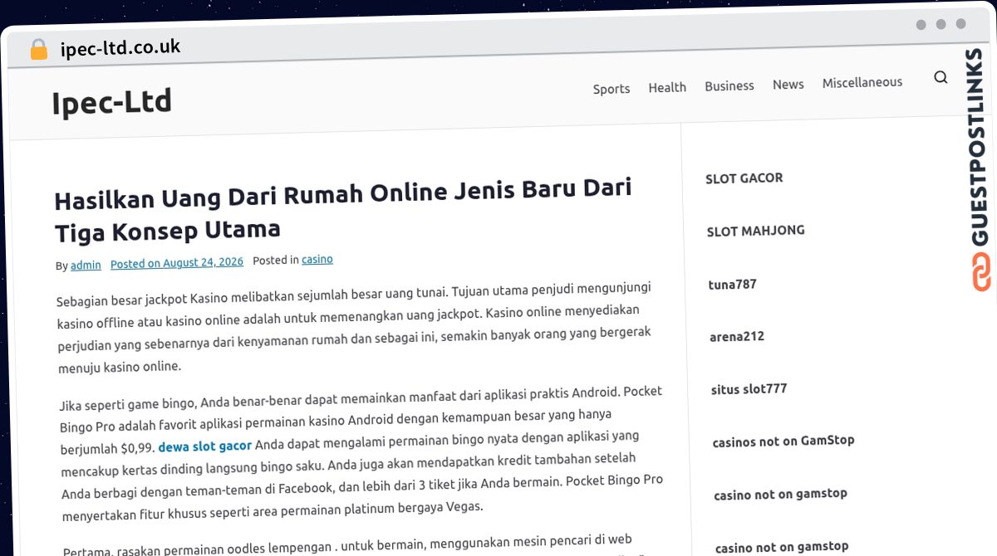Open the News menu item
The image size is (997, 556).
click(788, 84)
